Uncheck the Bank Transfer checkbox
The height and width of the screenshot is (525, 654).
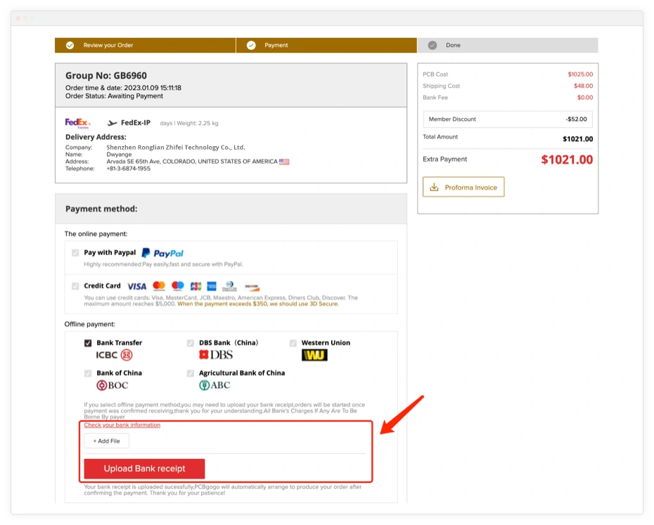click(x=88, y=343)
